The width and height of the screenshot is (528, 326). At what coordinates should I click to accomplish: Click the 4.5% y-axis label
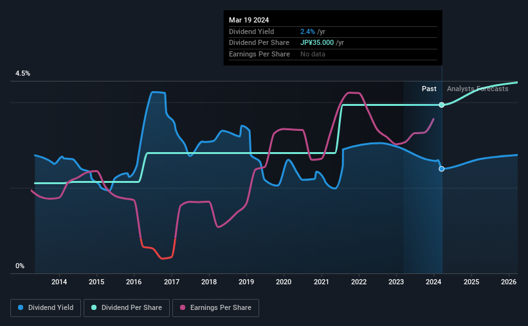pos(23,74)
